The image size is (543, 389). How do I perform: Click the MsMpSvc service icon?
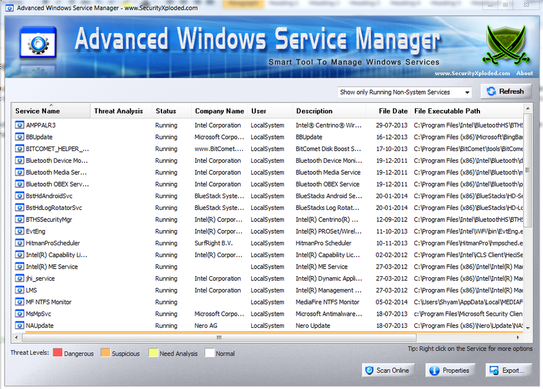point(20,313)
